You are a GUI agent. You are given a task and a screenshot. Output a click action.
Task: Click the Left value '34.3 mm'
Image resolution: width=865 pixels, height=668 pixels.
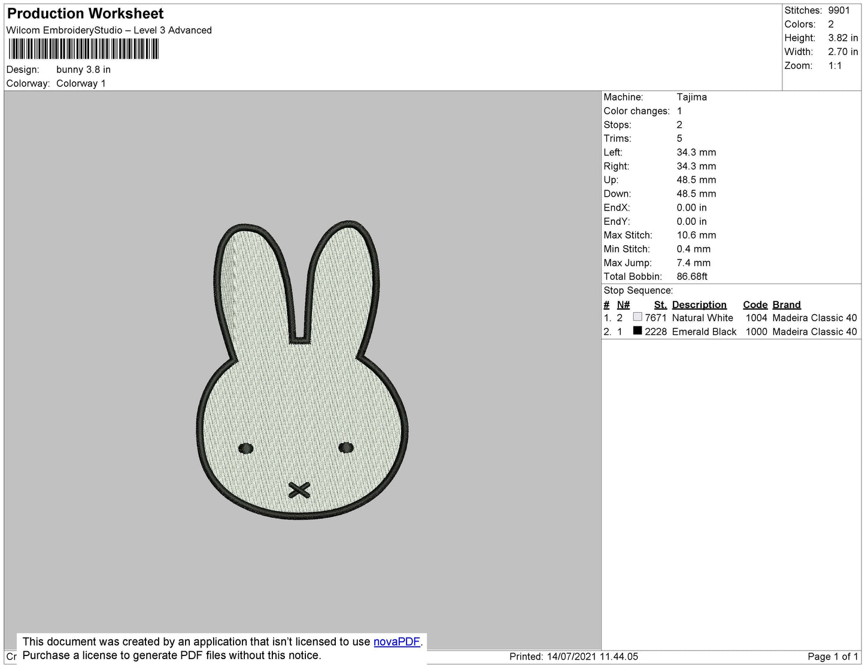click(696, 152)
